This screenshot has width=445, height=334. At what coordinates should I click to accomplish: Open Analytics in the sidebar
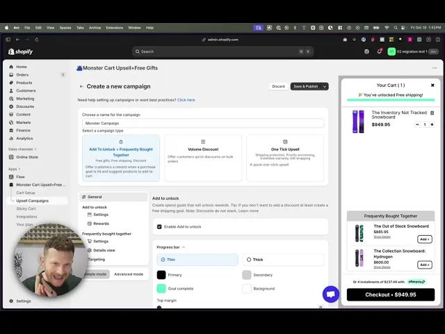[x=24, y=138]
